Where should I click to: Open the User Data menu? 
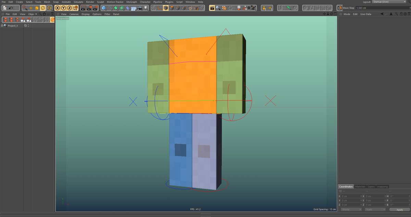(x=366, y=14)
